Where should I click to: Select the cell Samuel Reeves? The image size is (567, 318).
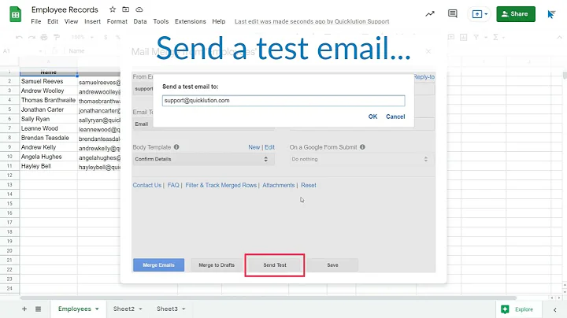click(49, 81)
